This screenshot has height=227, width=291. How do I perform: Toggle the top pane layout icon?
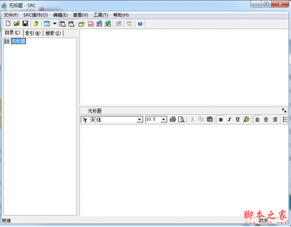[x=71, y=24]
